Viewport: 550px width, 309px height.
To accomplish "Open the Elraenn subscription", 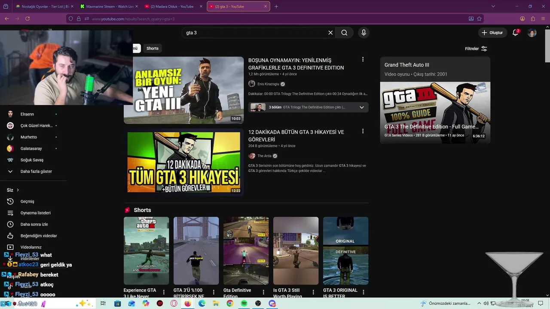I will click(x=27, y=114).
